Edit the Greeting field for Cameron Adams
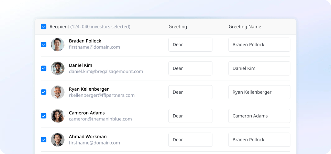This screenshot has width=331, height=154. [190, 116]
